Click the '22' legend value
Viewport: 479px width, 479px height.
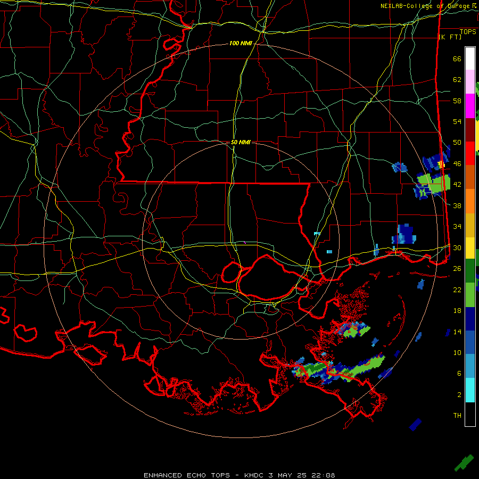tap(457, 290)
